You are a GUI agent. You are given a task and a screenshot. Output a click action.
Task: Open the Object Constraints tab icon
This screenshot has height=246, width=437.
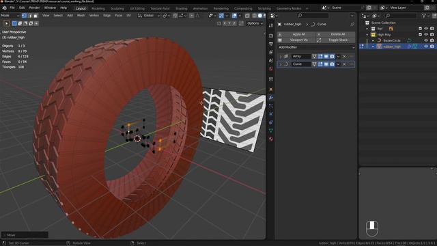pos(271,122)
